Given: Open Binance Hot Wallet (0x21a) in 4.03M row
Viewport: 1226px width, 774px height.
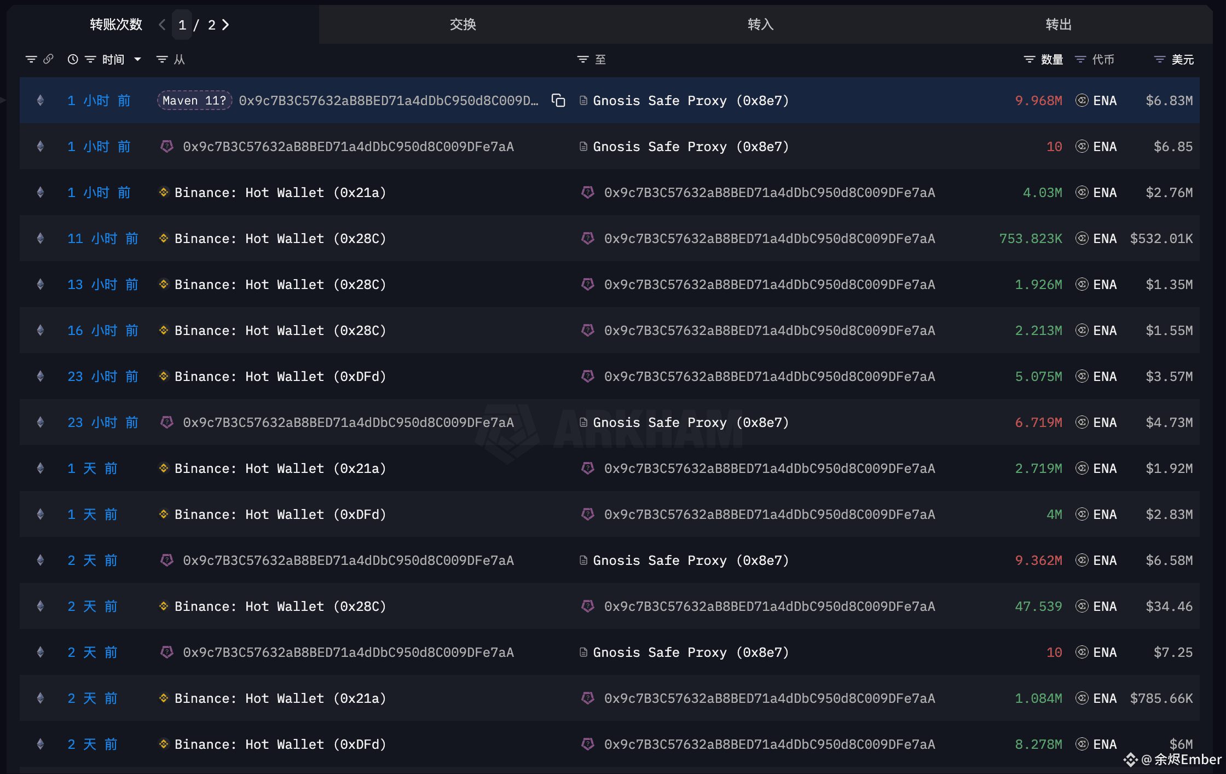Looking at the screenshot, I should pos(280,192).
